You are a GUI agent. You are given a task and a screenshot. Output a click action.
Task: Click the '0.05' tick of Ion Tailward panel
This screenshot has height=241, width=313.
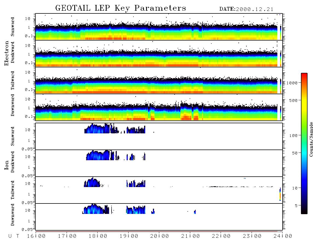[x=27, y=202]
